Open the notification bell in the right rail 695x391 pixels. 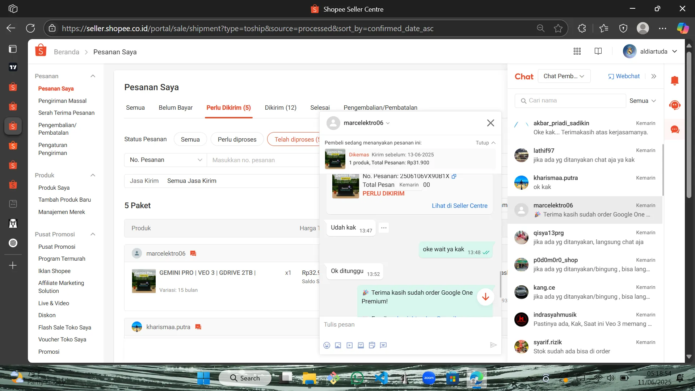pyautogui.click(x=675, y=80)
